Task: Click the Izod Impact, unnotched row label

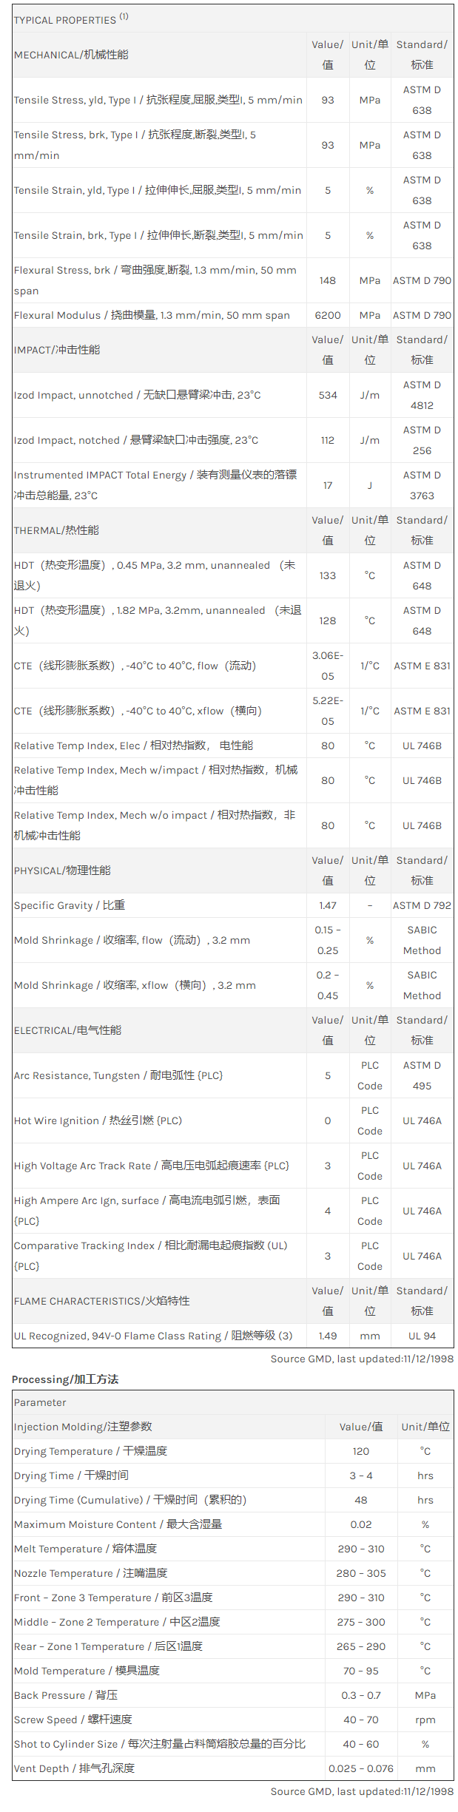Action: pyautogui.click(x=137, y=395)
